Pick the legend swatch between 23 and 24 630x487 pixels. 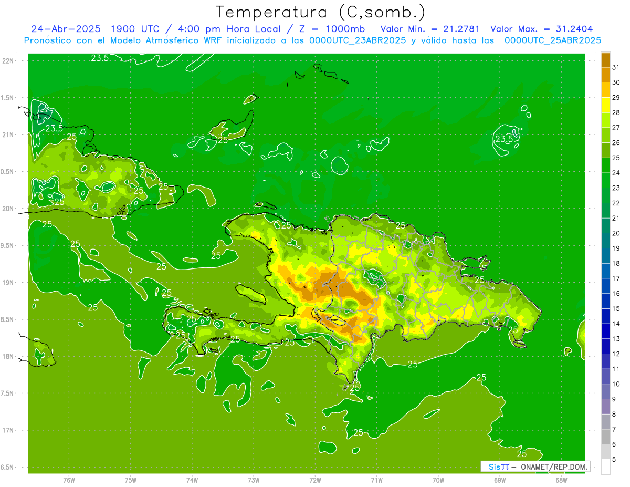coord(605,180)
